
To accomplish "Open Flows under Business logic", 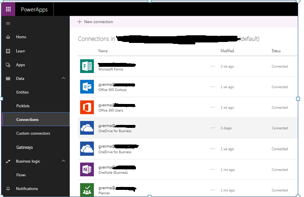I will pyautogui.click(x=21, y=175).
